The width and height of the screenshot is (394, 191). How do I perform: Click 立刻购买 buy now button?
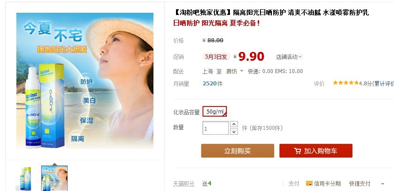237,151
